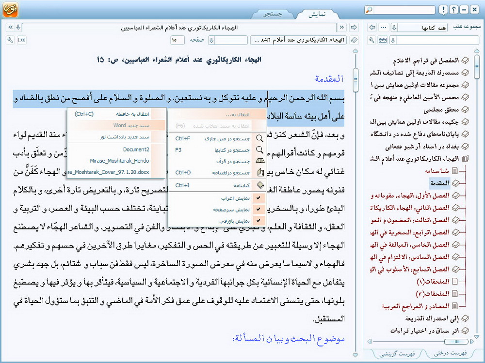
Task: Open the book title box in the page toolbar
Action: point(298,40)
